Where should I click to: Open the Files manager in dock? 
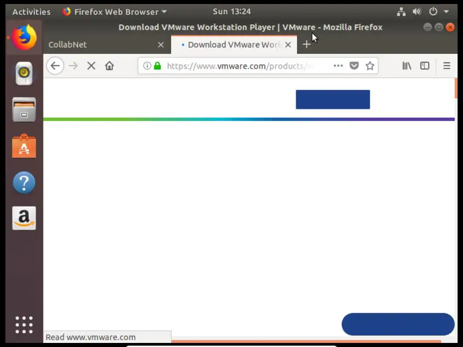(x=24, y=109)
